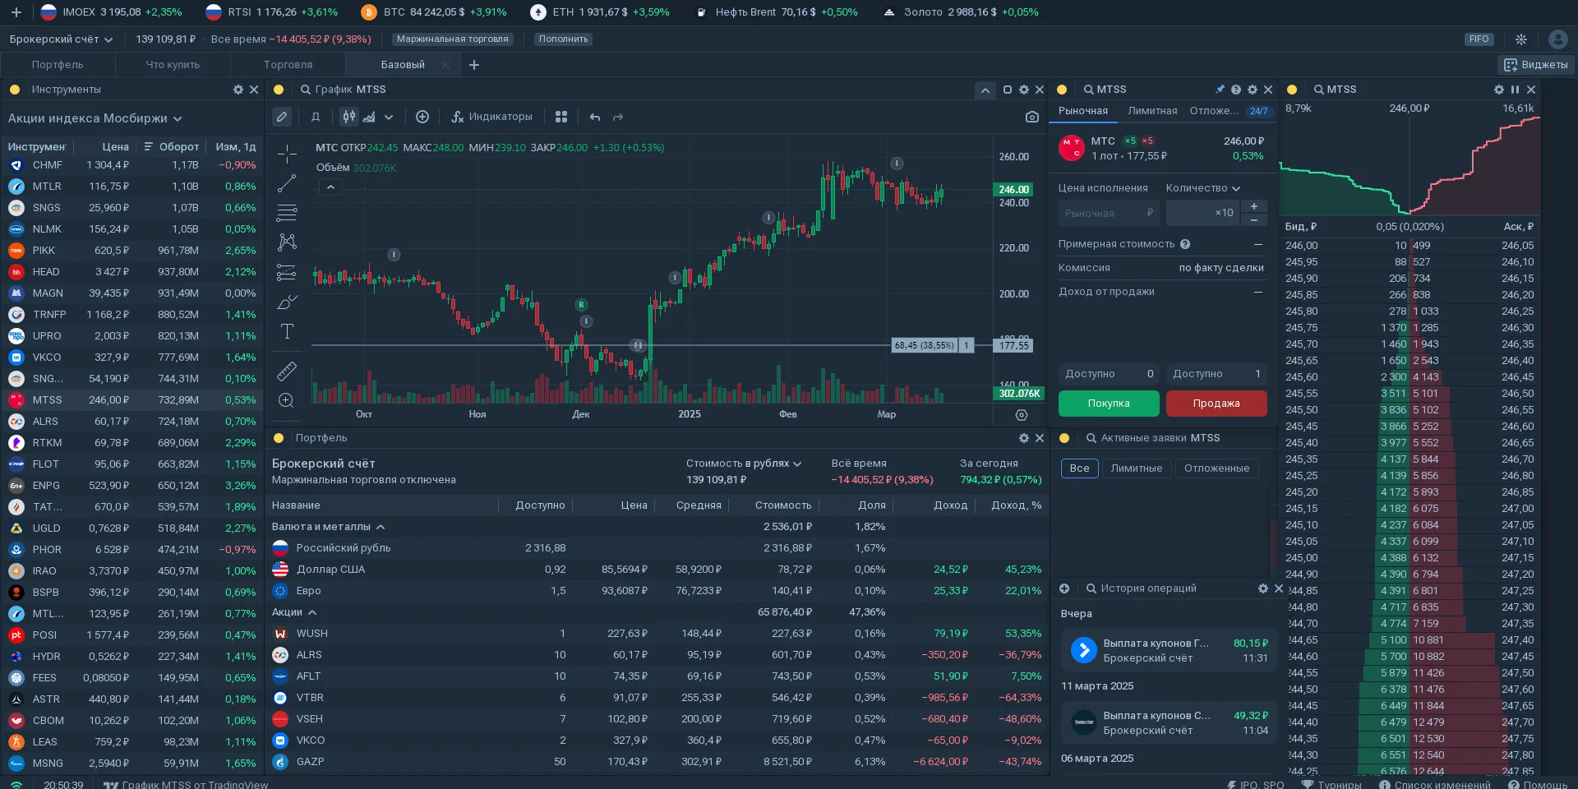The height and width of the screenshot is (789, 1578).
Task: Open chart widget settings gear
Action: point(1024,90)
